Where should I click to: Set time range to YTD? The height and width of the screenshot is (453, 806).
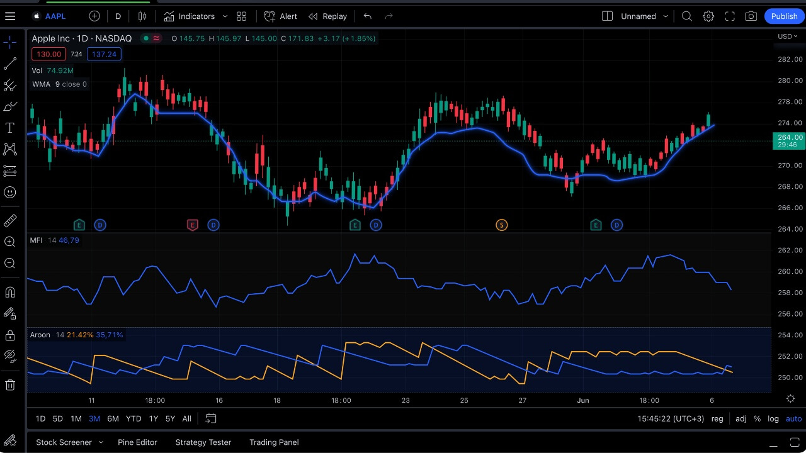(x=133, y=418)
